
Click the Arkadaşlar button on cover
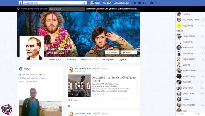point(112,52)
